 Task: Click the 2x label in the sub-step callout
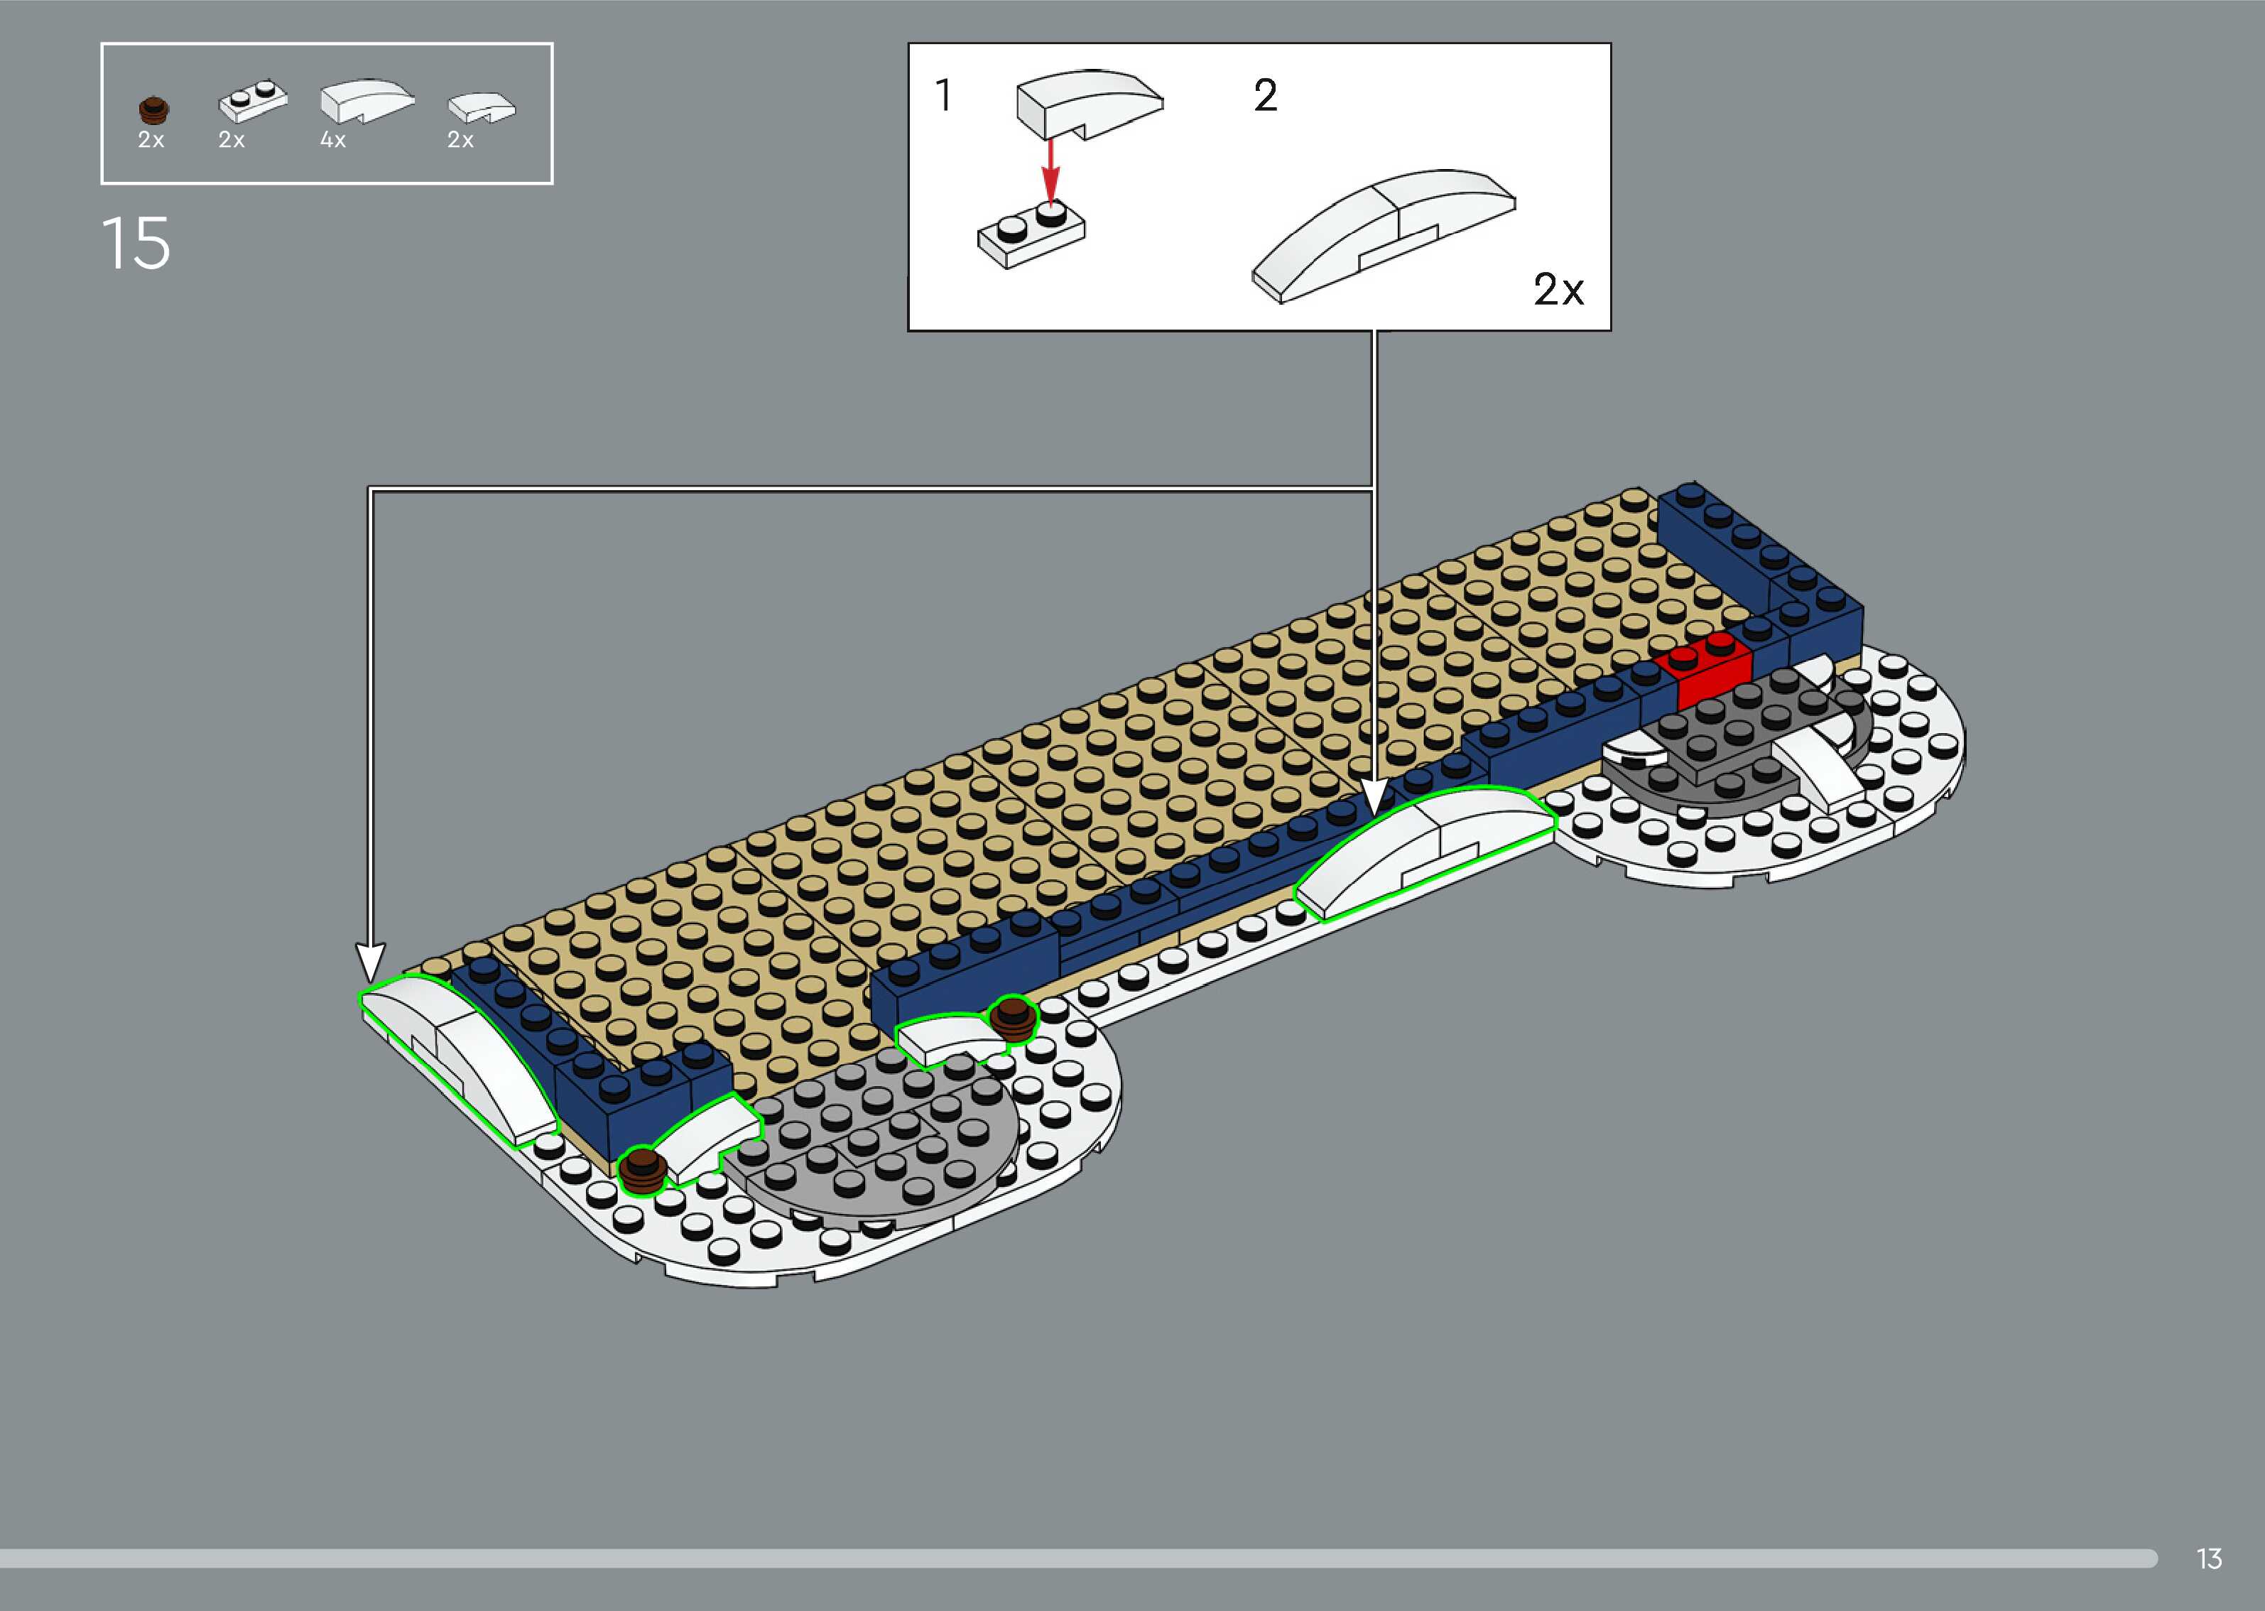click(x=1558, y=290)
